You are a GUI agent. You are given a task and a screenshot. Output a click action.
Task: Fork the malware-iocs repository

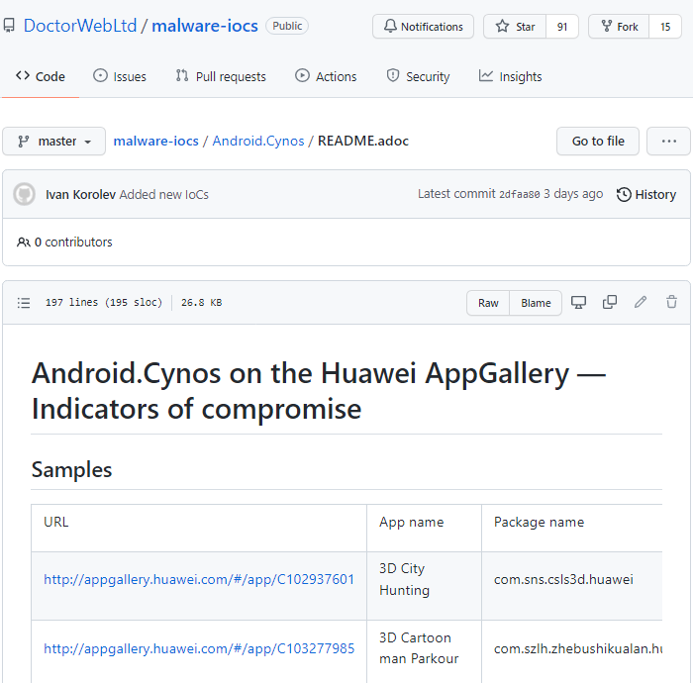click(x=621, y=27)
